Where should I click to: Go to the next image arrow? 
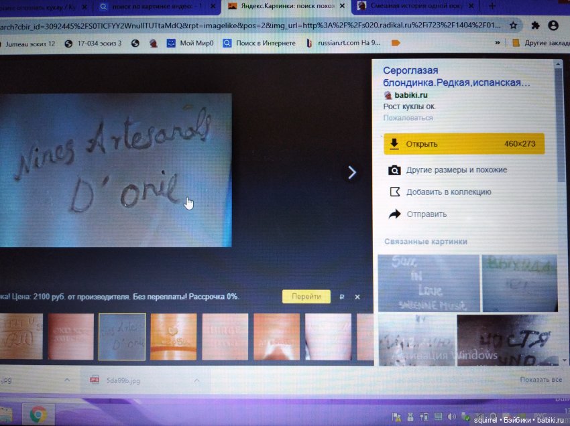click(351, 172)
